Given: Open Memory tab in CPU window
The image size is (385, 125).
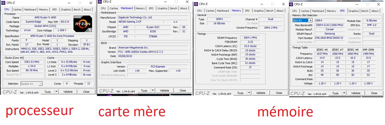Looking at the screenshot, I should tap(44, 10).
